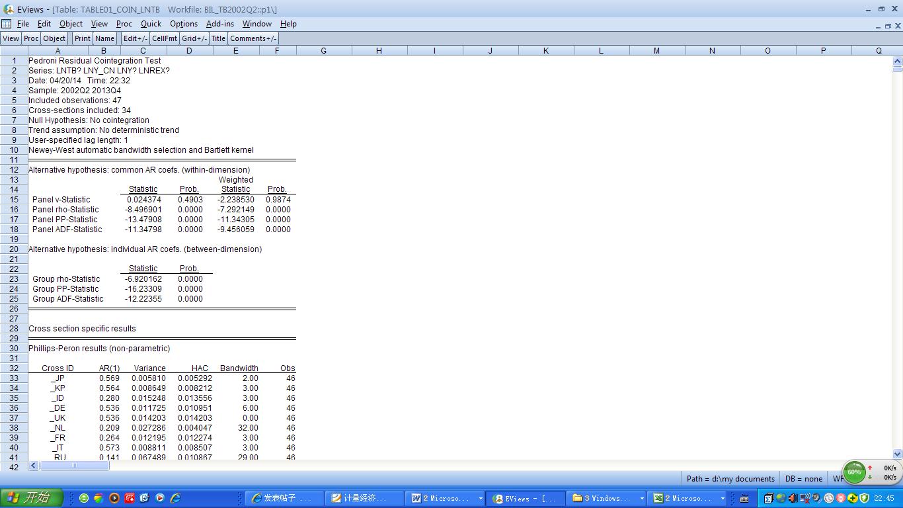The image size is (903, 508).
Task: Expand the Microsoft Excel taskbar group arrow
Action: pos(723,499)
